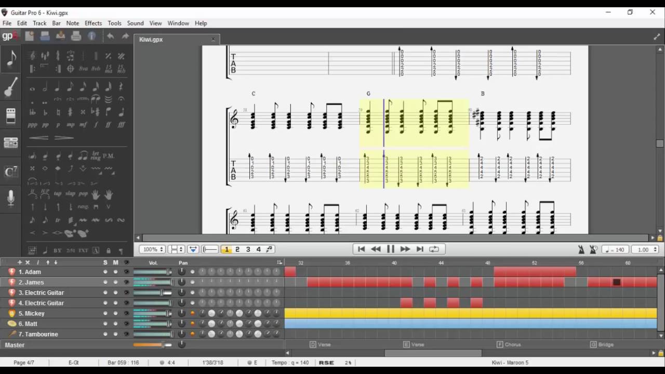
Task: Open the File menu
Action: (7, 23)
